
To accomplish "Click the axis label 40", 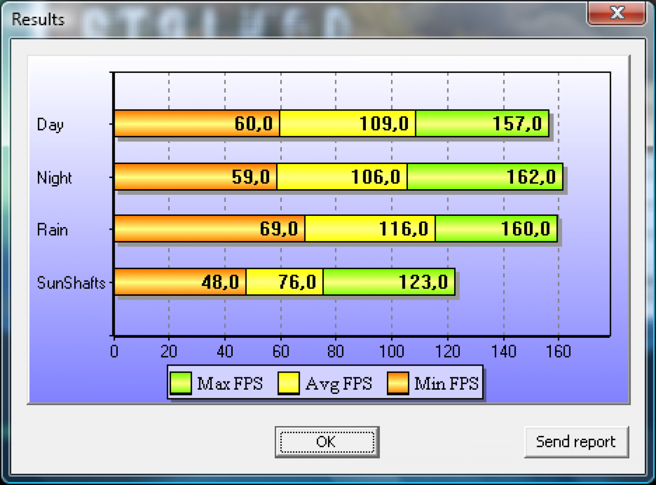I will [224, 352].
